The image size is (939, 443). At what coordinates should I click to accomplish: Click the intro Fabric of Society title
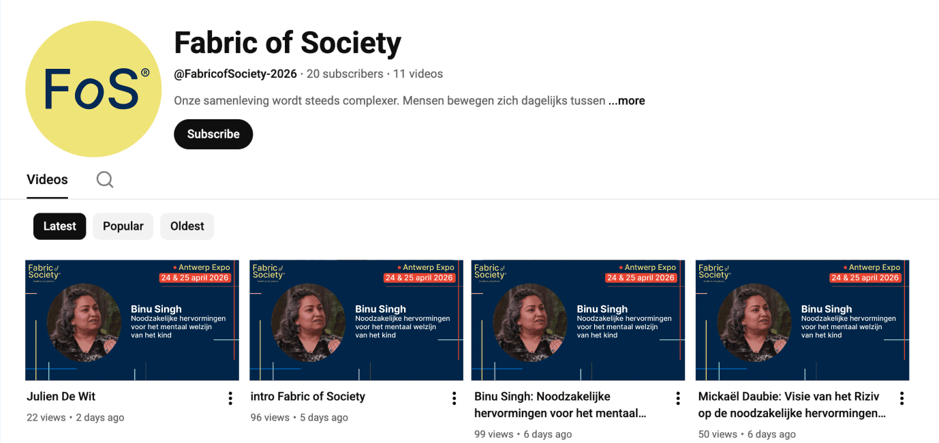[x=308, y=397]
